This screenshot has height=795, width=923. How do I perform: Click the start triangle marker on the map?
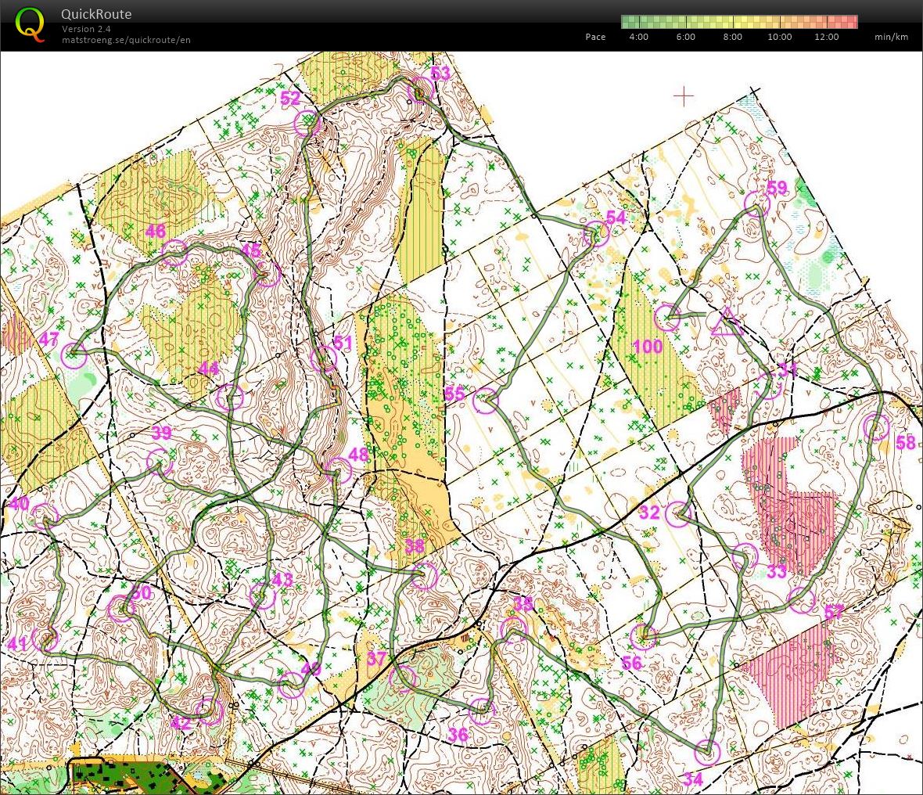click(x=727, y=322)
